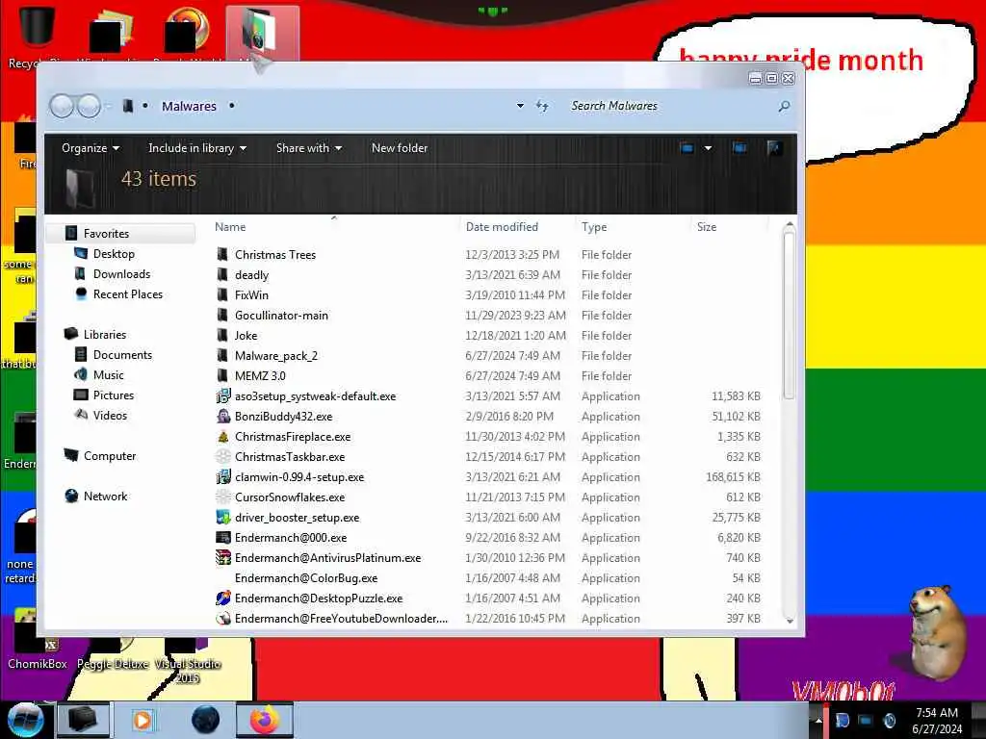Select the driver_booster_setup.exe icon
The width and height of the screenshot is (986, 739).
click(222, 517)
